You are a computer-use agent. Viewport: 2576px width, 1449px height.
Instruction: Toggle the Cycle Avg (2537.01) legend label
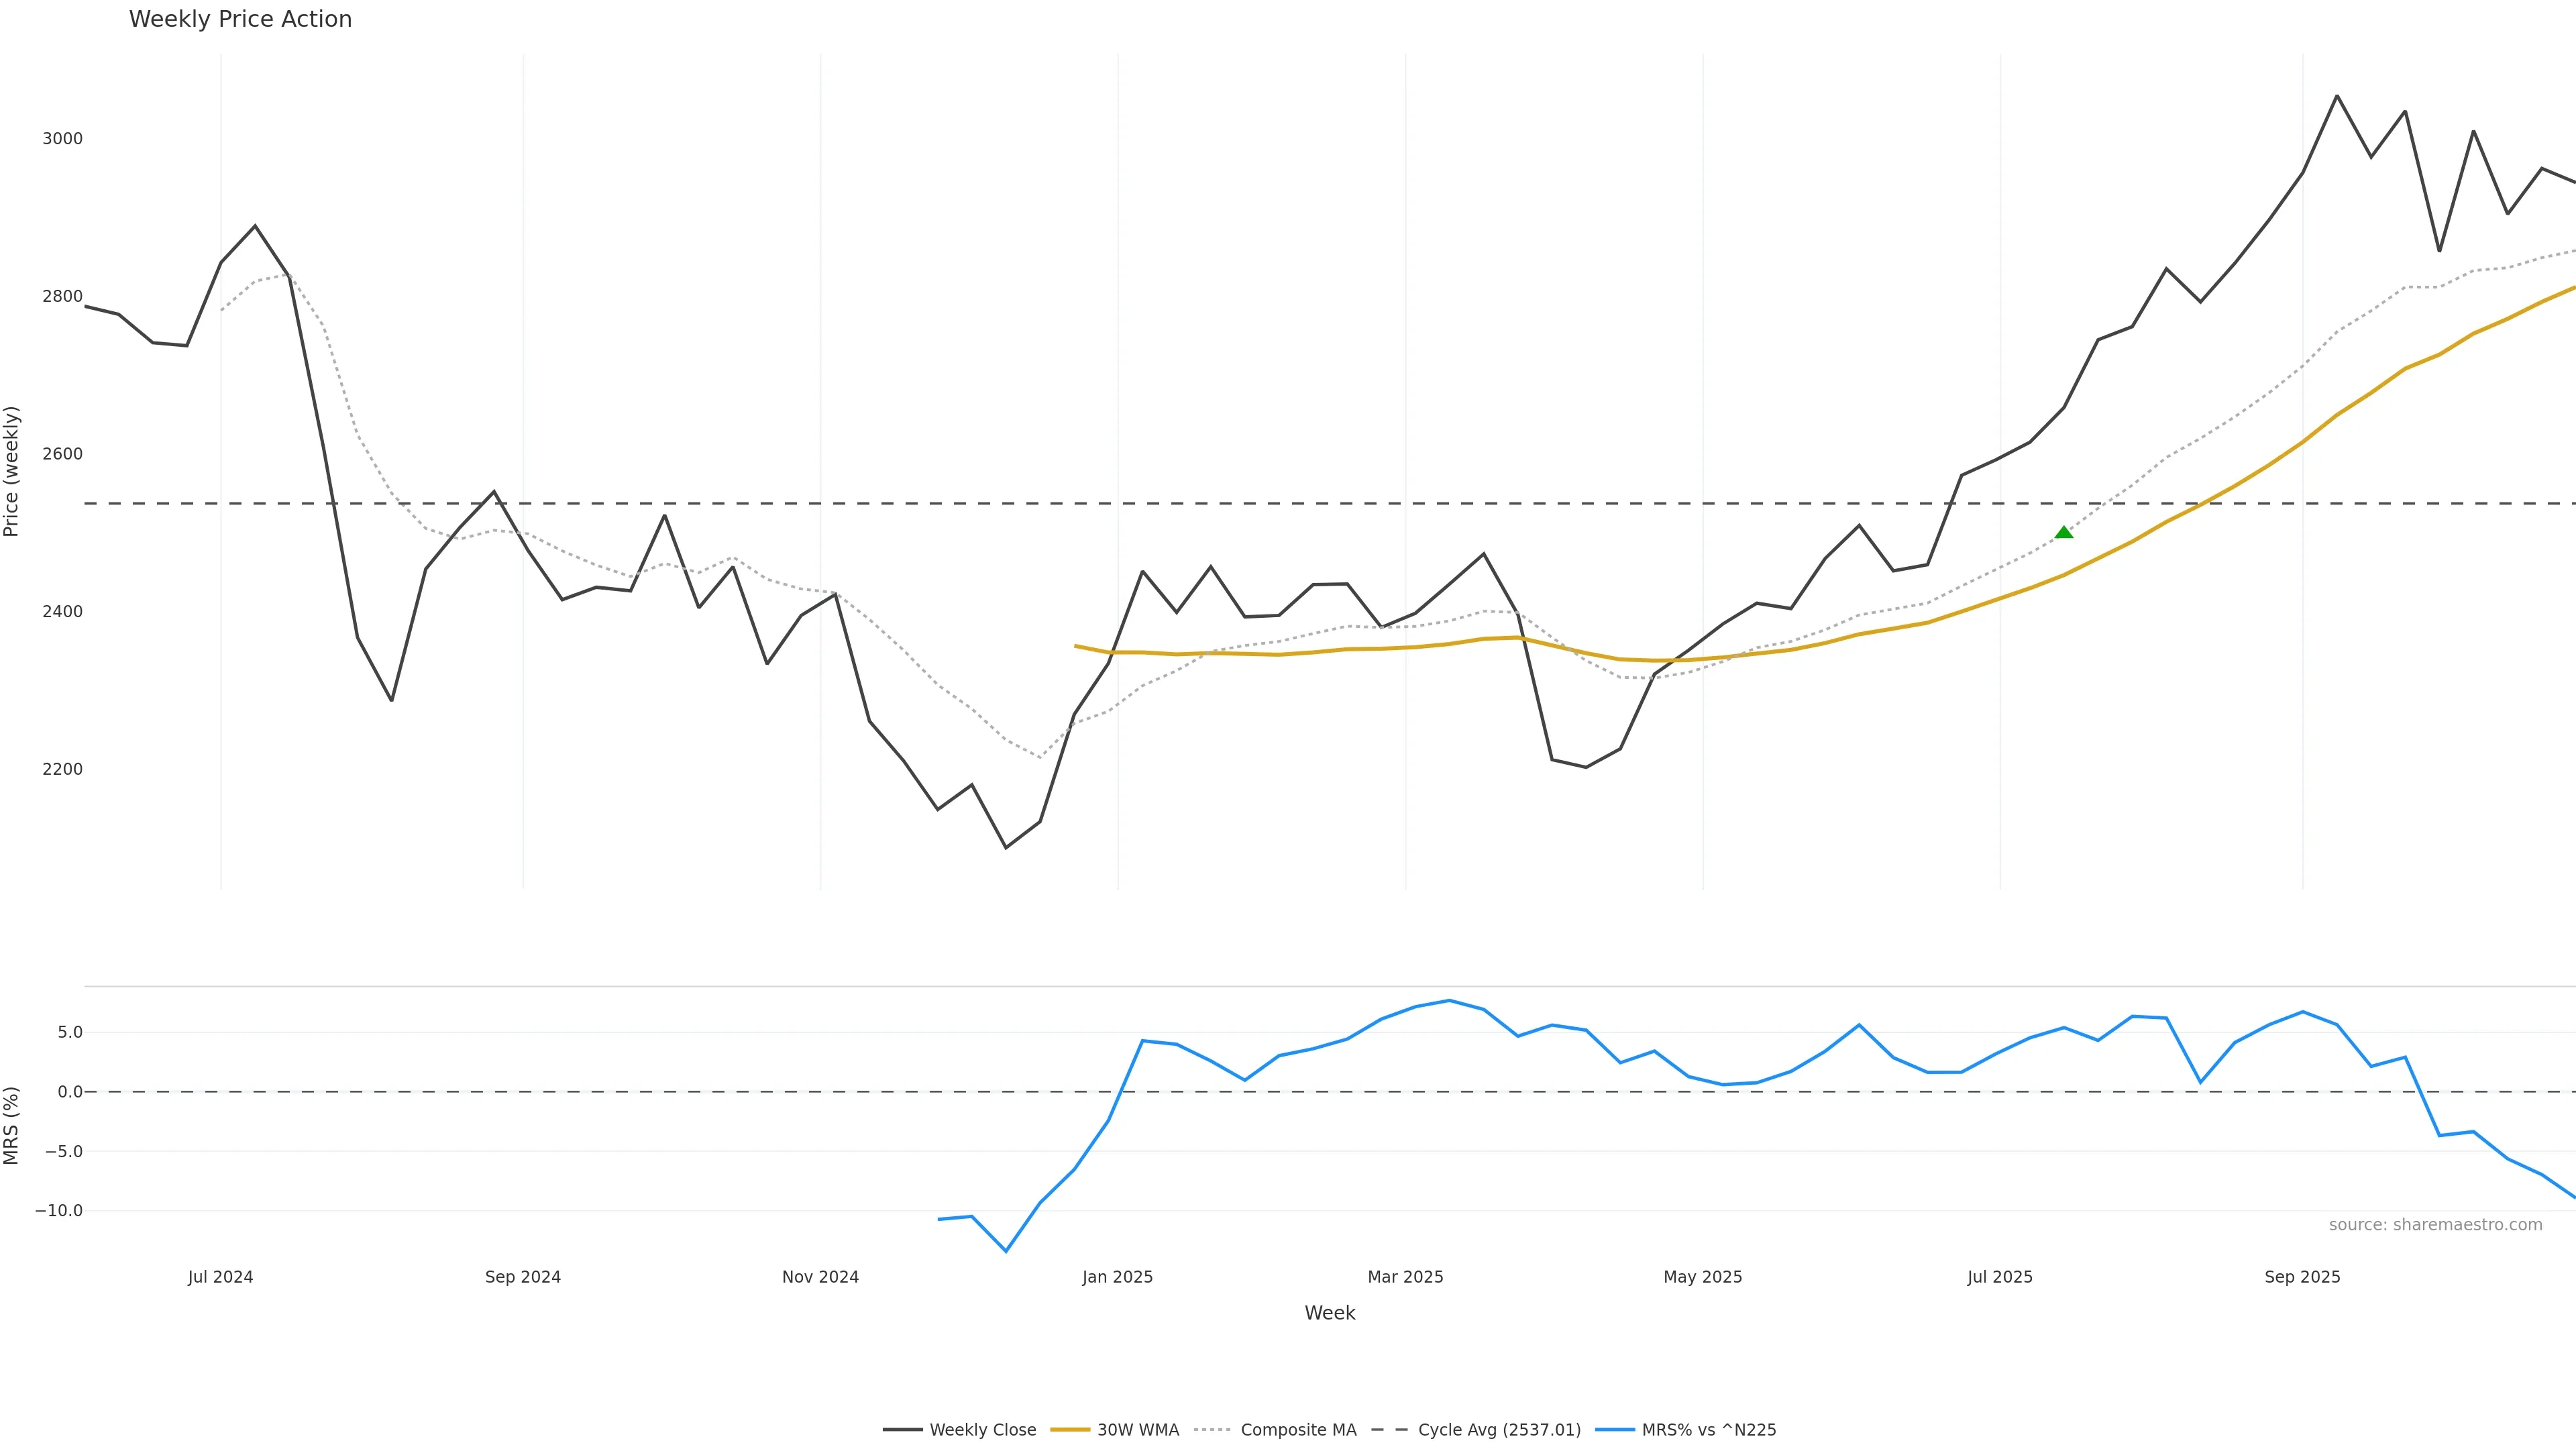tap(1499, 1430)
